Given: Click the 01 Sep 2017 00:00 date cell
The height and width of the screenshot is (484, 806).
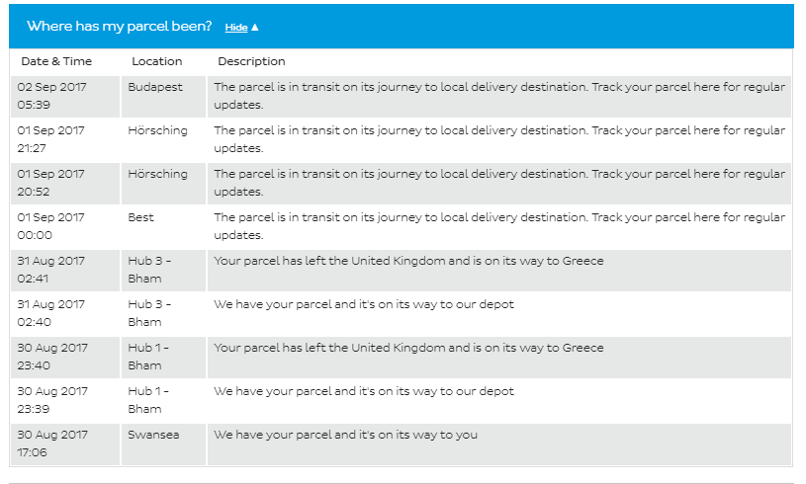Looking at the screenshot, I should click(x=65, y=227).
